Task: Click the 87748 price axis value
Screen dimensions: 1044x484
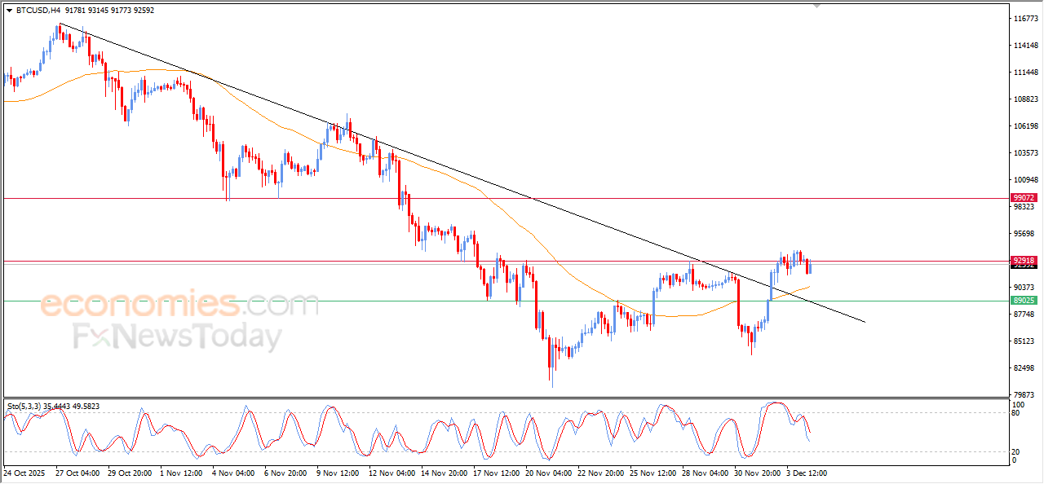Action: point(1024,315)
